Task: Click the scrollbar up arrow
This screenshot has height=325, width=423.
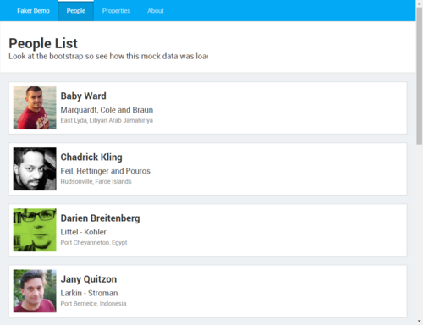Action: point(420,3)
